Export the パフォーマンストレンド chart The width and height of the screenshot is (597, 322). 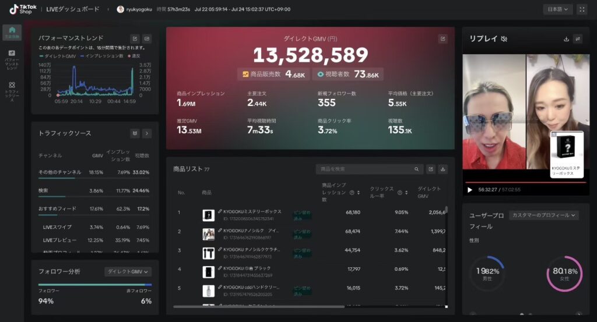click(135, 38)
